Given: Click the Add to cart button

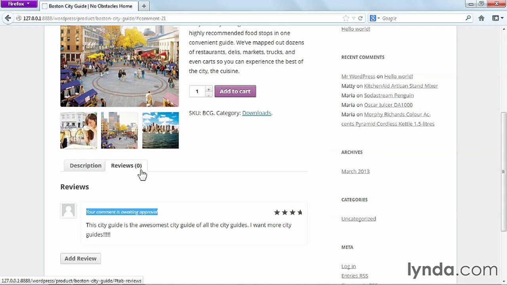Looking at the screenshot, I should tap(235, 91).
